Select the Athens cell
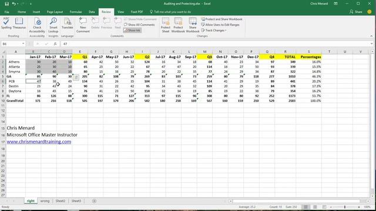The image size is (376, 211). (x=16, y=62)
